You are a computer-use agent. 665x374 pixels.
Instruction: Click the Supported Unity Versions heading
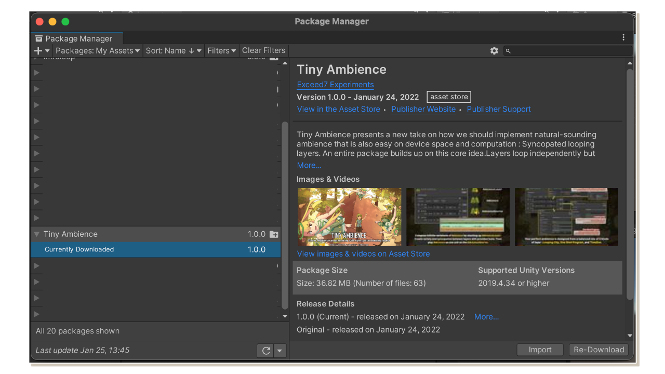click(x=526, y=270)
